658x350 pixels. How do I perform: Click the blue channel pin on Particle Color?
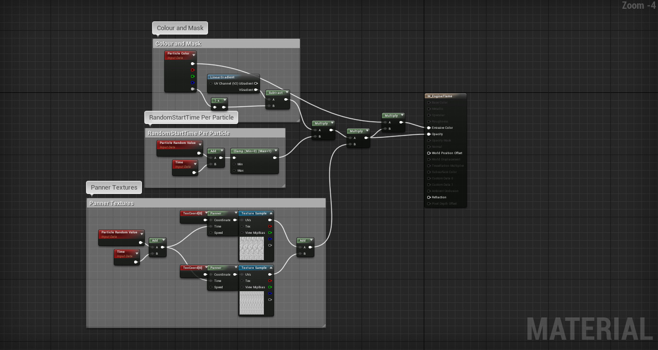(193, 83)
